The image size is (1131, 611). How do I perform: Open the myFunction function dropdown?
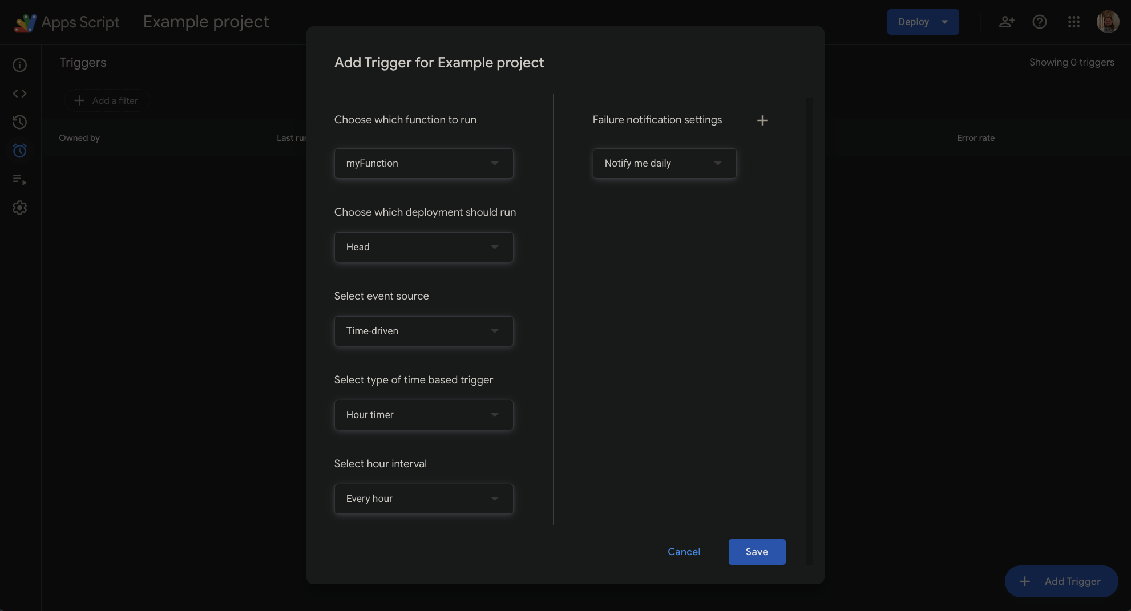(x=423, y=163)
